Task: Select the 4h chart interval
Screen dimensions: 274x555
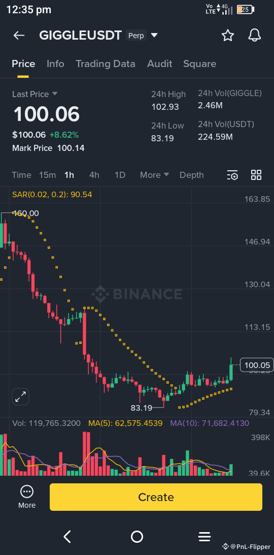Action: tap(94, 175)
